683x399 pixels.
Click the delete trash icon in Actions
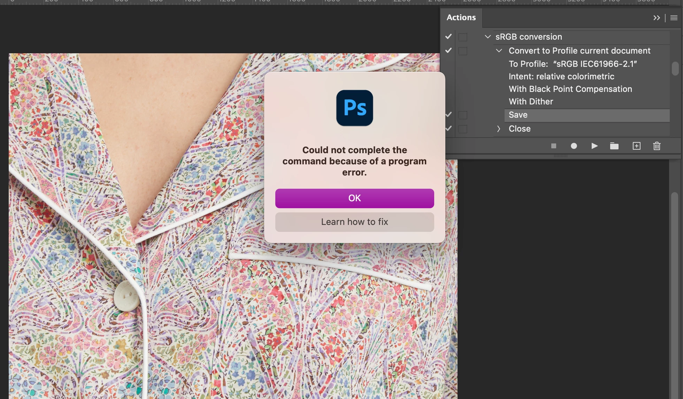(657, 146)
